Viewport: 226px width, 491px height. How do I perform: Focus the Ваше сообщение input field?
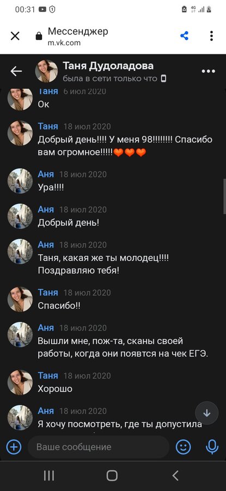point(99,447)
